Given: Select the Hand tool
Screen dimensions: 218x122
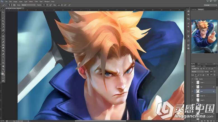Looking at the screenshot, I should [x=3, y=66].
